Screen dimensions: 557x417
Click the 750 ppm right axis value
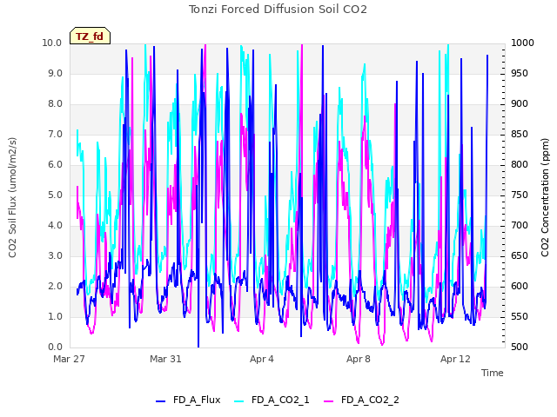(x=520, y=195)
